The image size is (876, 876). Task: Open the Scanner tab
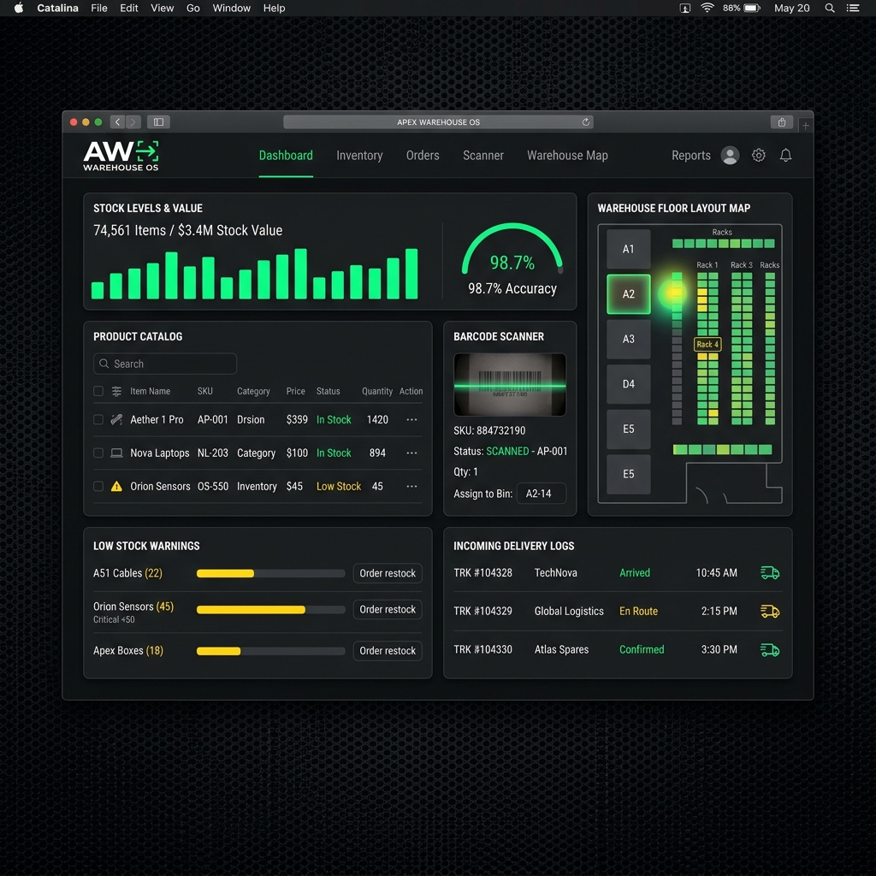coord(483,156)
